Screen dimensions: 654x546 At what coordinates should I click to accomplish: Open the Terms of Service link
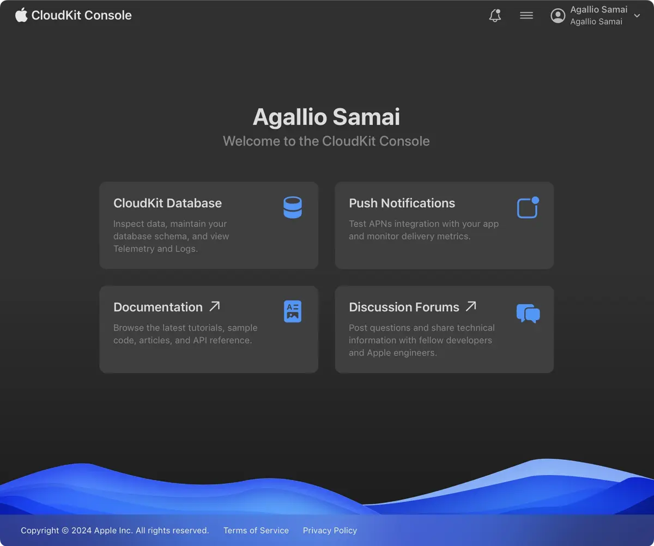coord(256,530)
